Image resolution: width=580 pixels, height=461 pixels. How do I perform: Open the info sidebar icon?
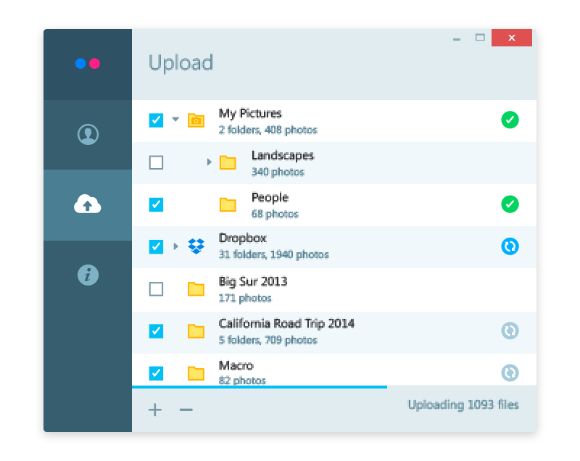pyautogui.click(x=88, y=275)
